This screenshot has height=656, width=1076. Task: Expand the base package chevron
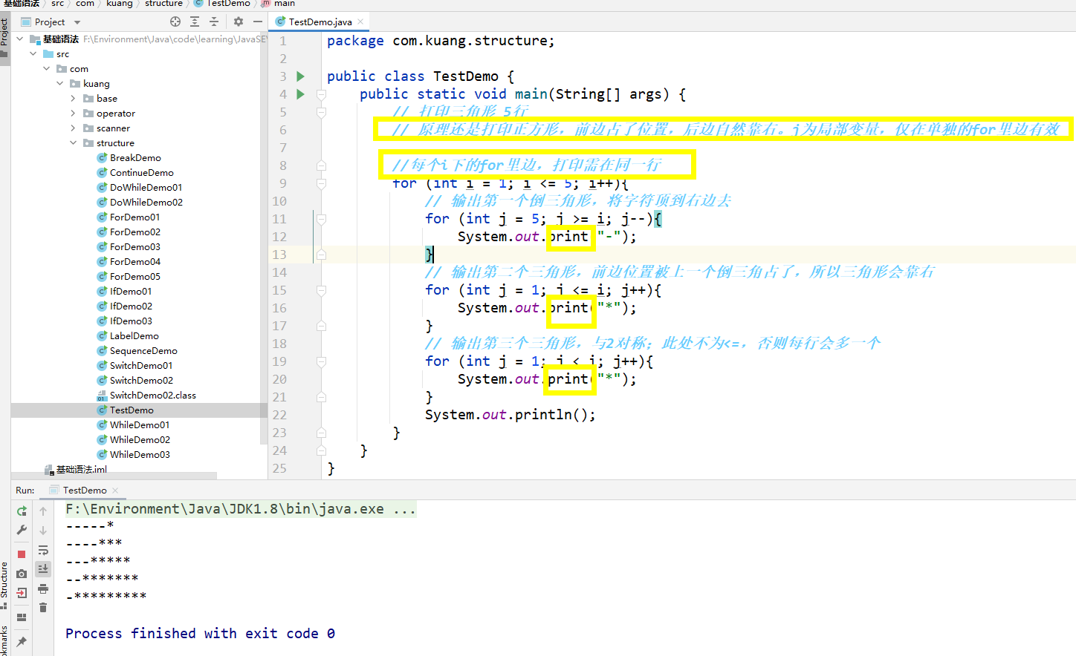click(73, 98)
